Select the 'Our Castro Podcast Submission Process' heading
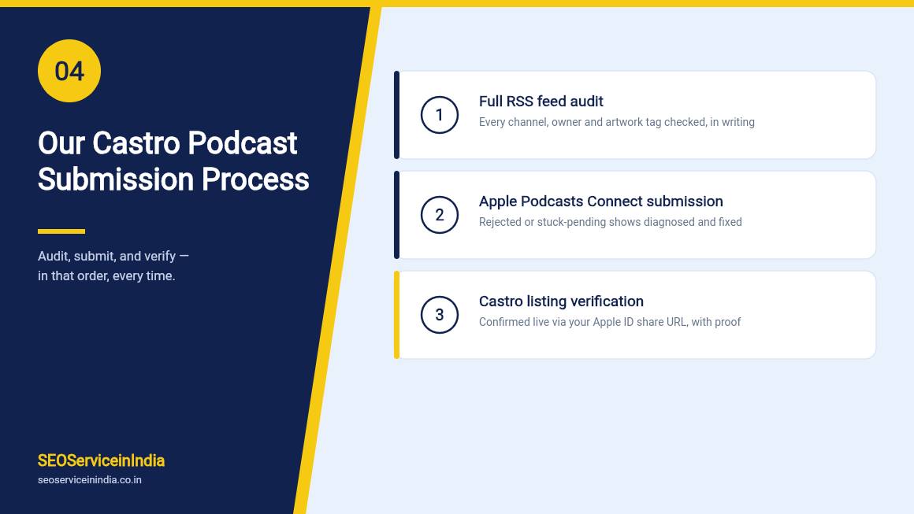 [173, 161]
